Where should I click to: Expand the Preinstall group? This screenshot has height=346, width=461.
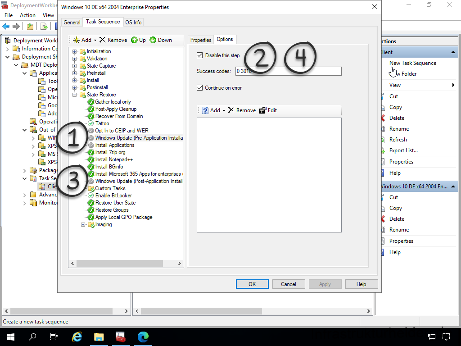pos(74,73)
